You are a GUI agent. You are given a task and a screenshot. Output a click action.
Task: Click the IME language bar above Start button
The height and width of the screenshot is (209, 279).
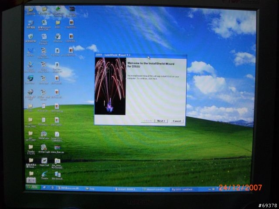31,181
